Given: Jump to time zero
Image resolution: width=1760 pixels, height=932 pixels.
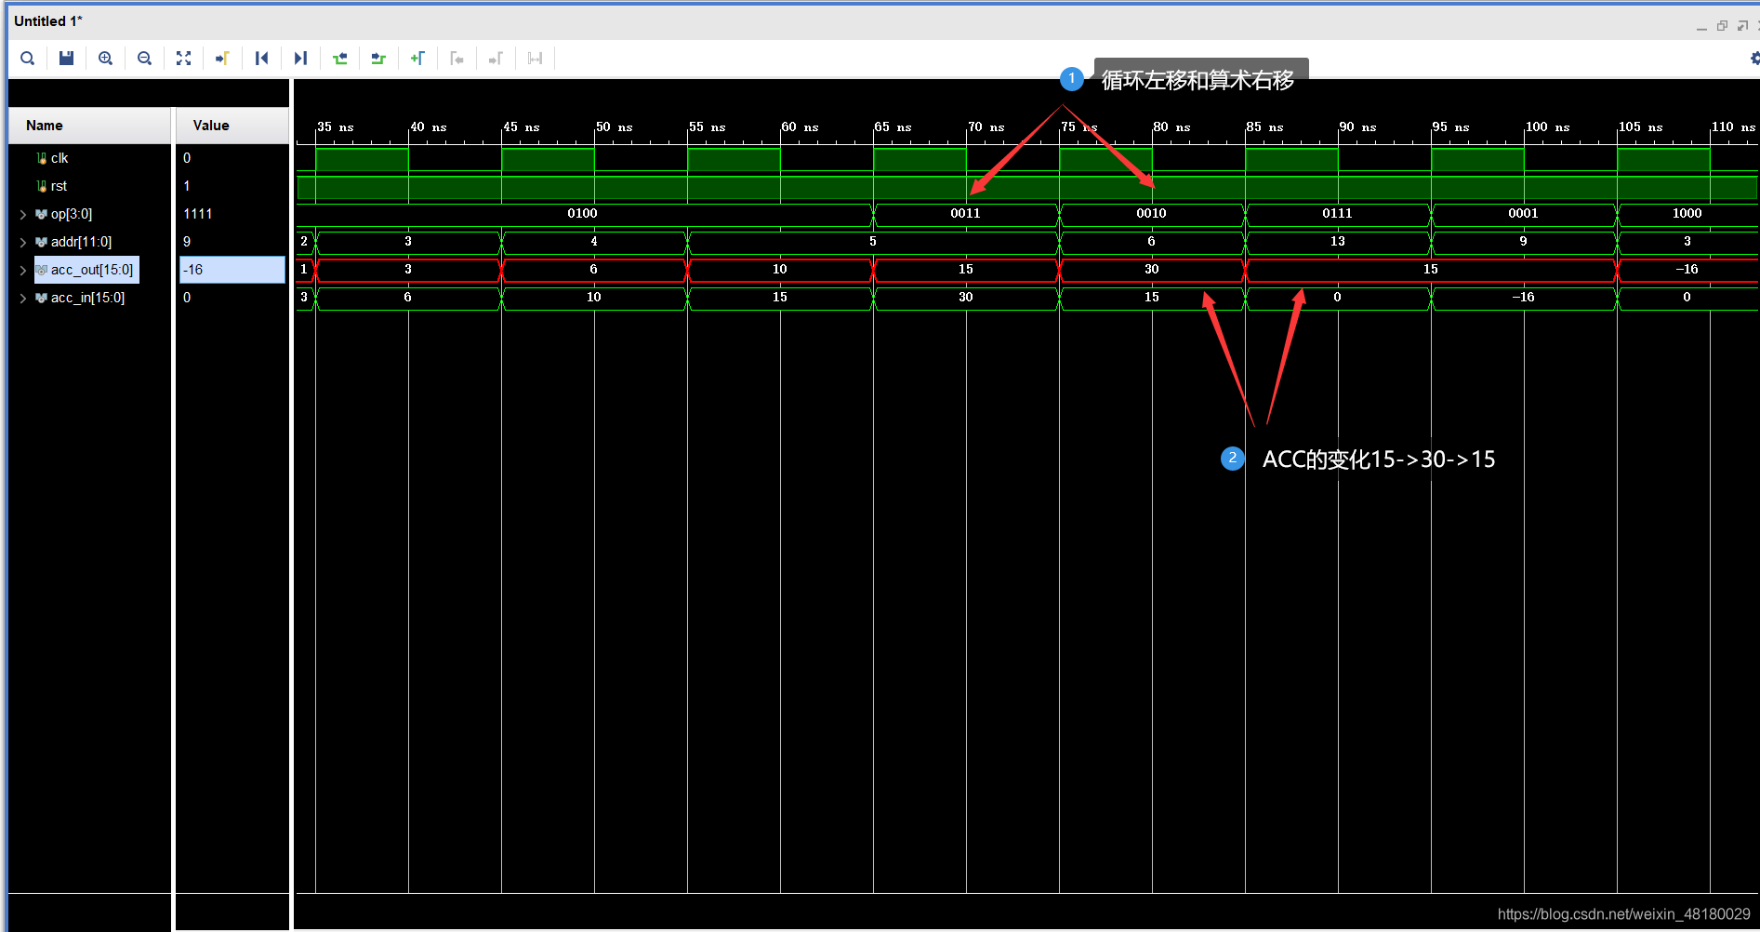Looking at the screenshot, I should [261, 59].
